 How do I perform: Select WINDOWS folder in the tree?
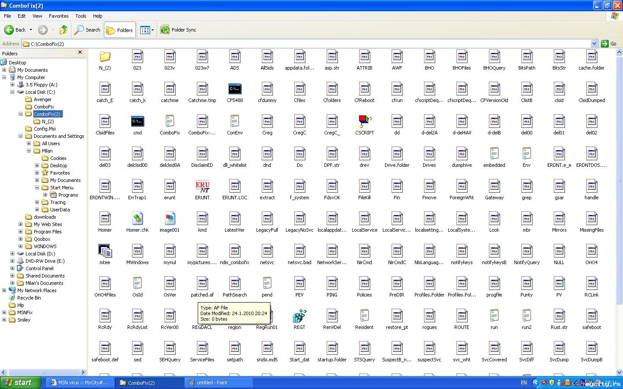click(x=45, y=246)
